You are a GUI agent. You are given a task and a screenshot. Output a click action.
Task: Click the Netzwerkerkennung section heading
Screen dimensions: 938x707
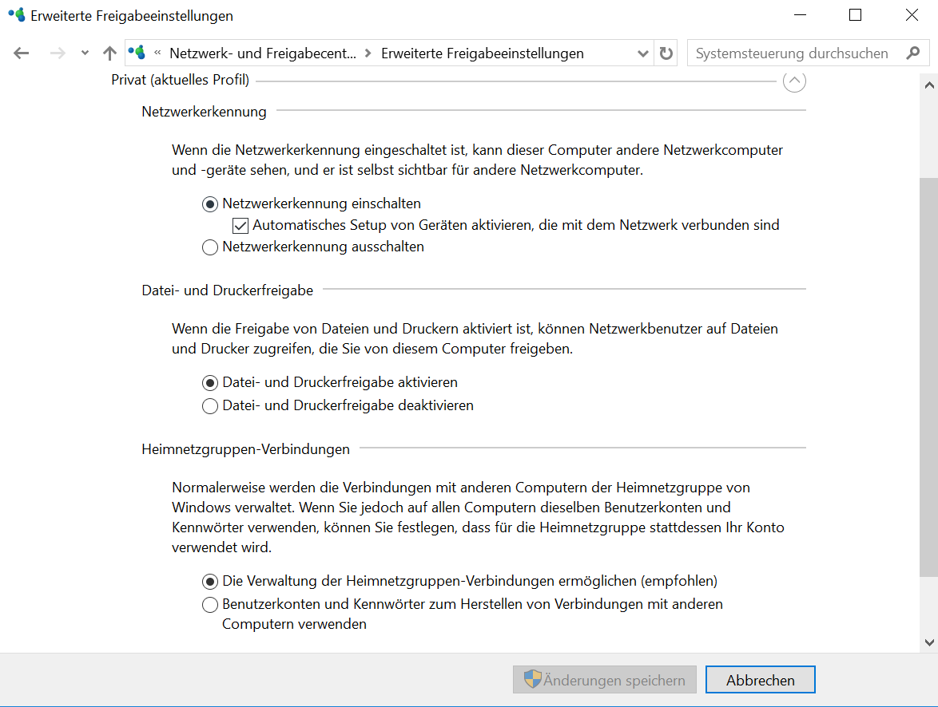coord(204,112)
